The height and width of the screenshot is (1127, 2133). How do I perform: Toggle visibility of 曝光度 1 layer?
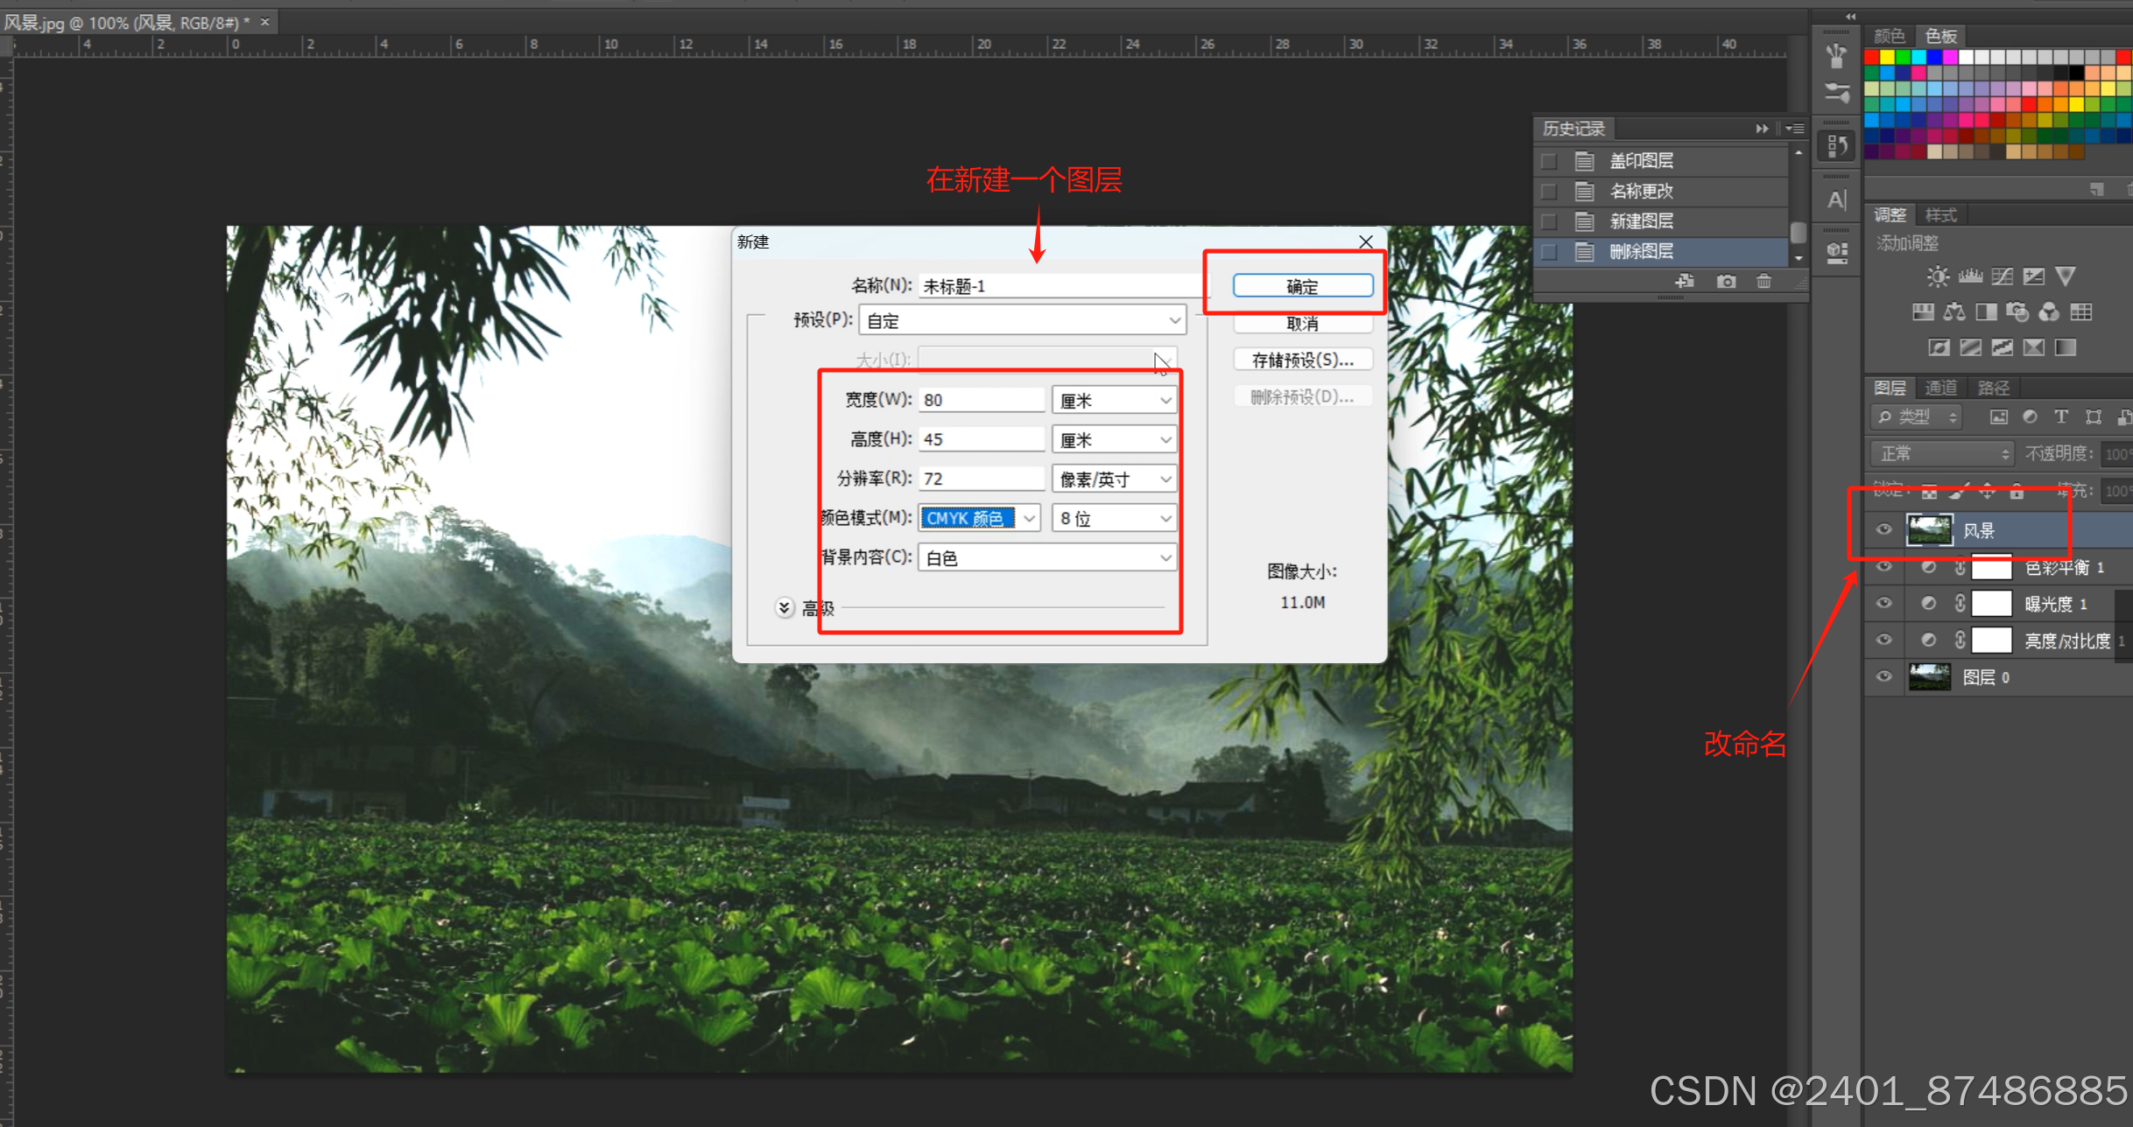click(x=1884, y=603)
